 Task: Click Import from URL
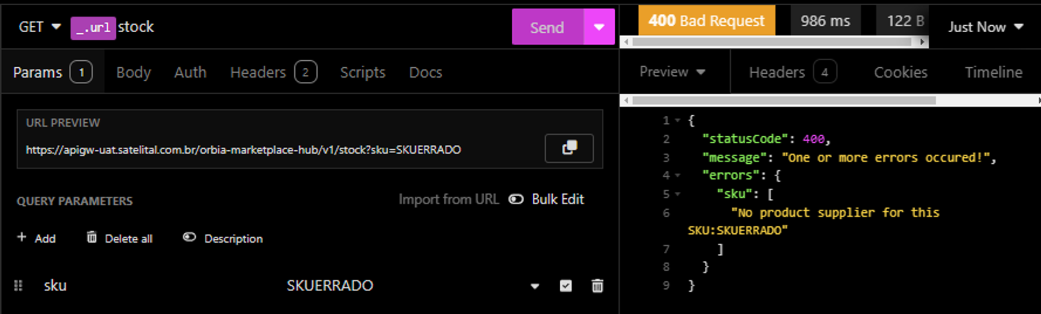(449, 199)
